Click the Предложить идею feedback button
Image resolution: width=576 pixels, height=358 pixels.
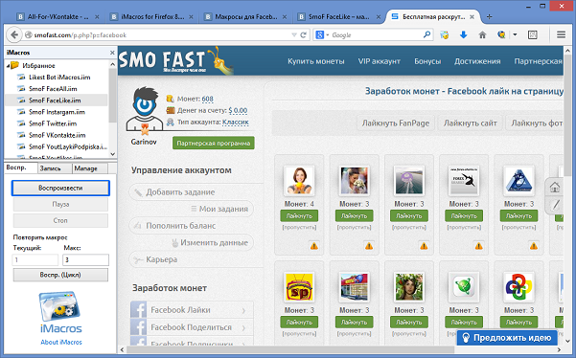pos(507,338)
